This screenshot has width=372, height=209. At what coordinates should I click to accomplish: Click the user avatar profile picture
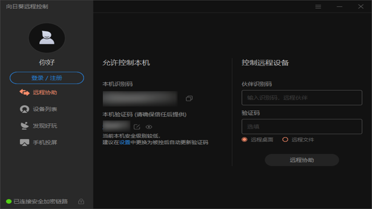click(47, 38)
